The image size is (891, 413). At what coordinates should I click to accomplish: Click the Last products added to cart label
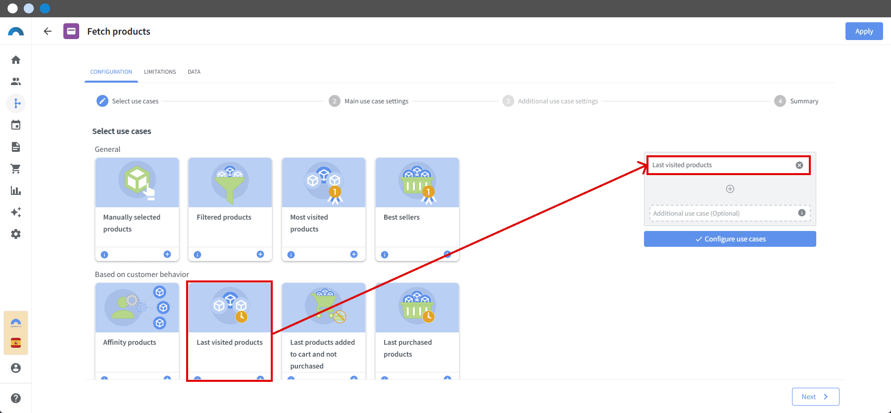(323, 354)
